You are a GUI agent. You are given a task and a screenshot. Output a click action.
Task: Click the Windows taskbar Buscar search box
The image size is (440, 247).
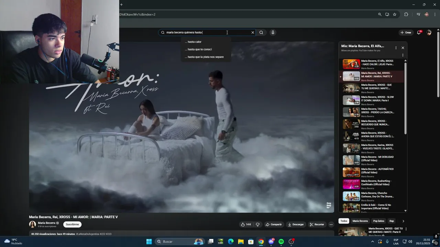[x=179, y=242]
